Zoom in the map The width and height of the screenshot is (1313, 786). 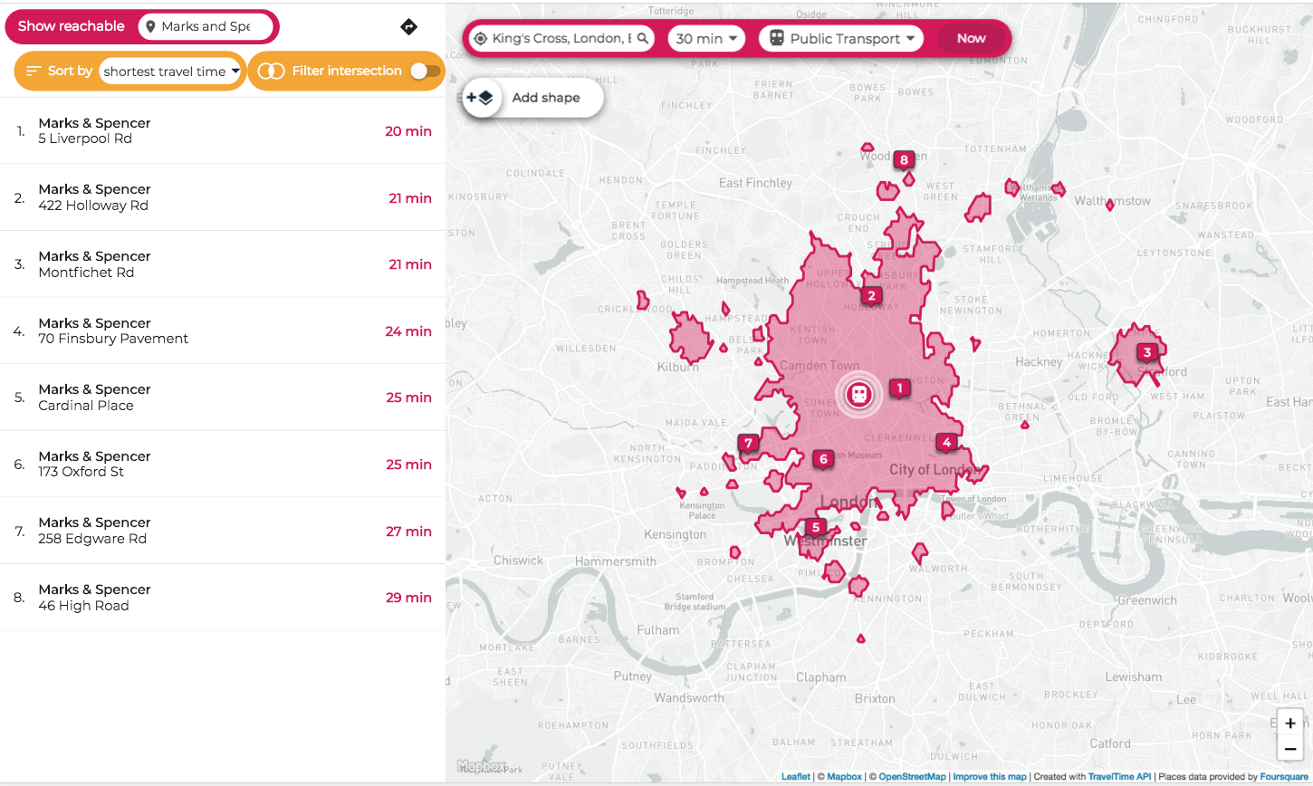1290,724
